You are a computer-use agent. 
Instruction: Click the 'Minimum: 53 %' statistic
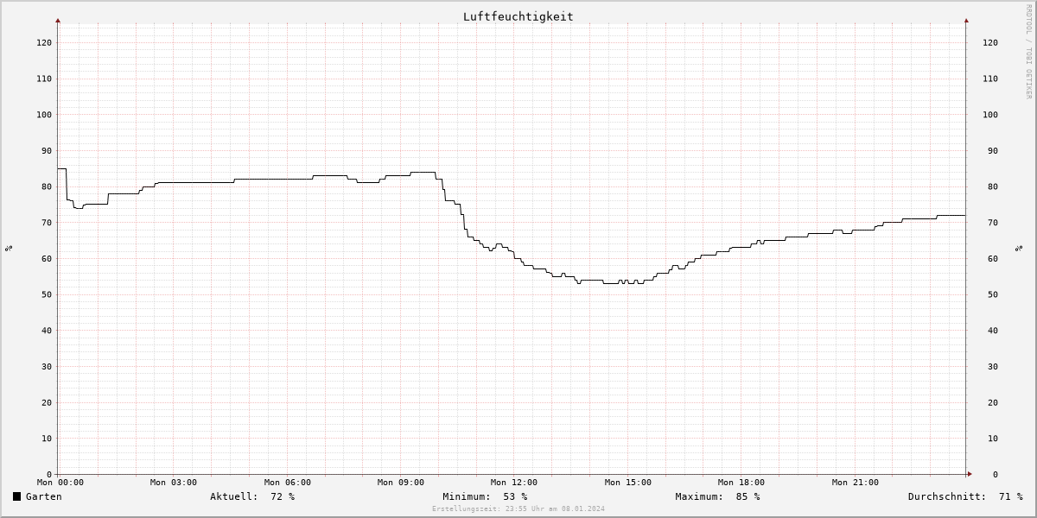pyautogui.click(x=485, y=496)
